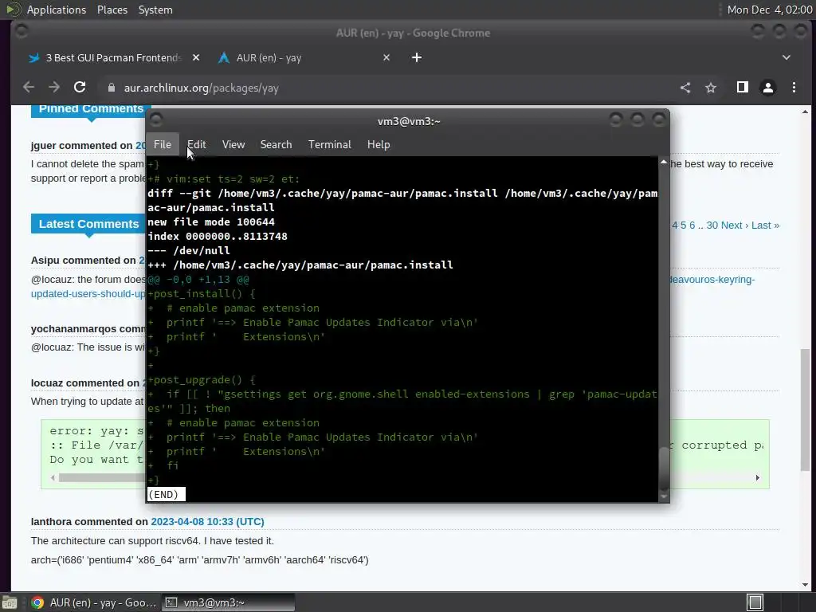Click 'lanthora commented on' author text

coord(89,521)
